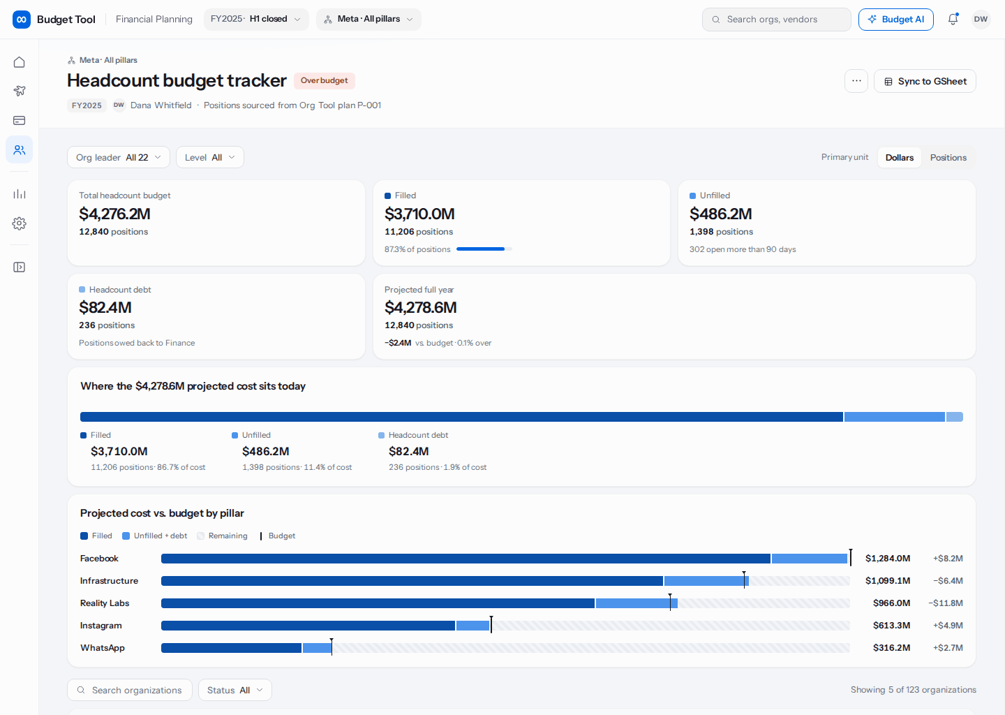Click the Facebook row projected cost bar
This screenshot has width=1005, height=715.
point(505,559)
